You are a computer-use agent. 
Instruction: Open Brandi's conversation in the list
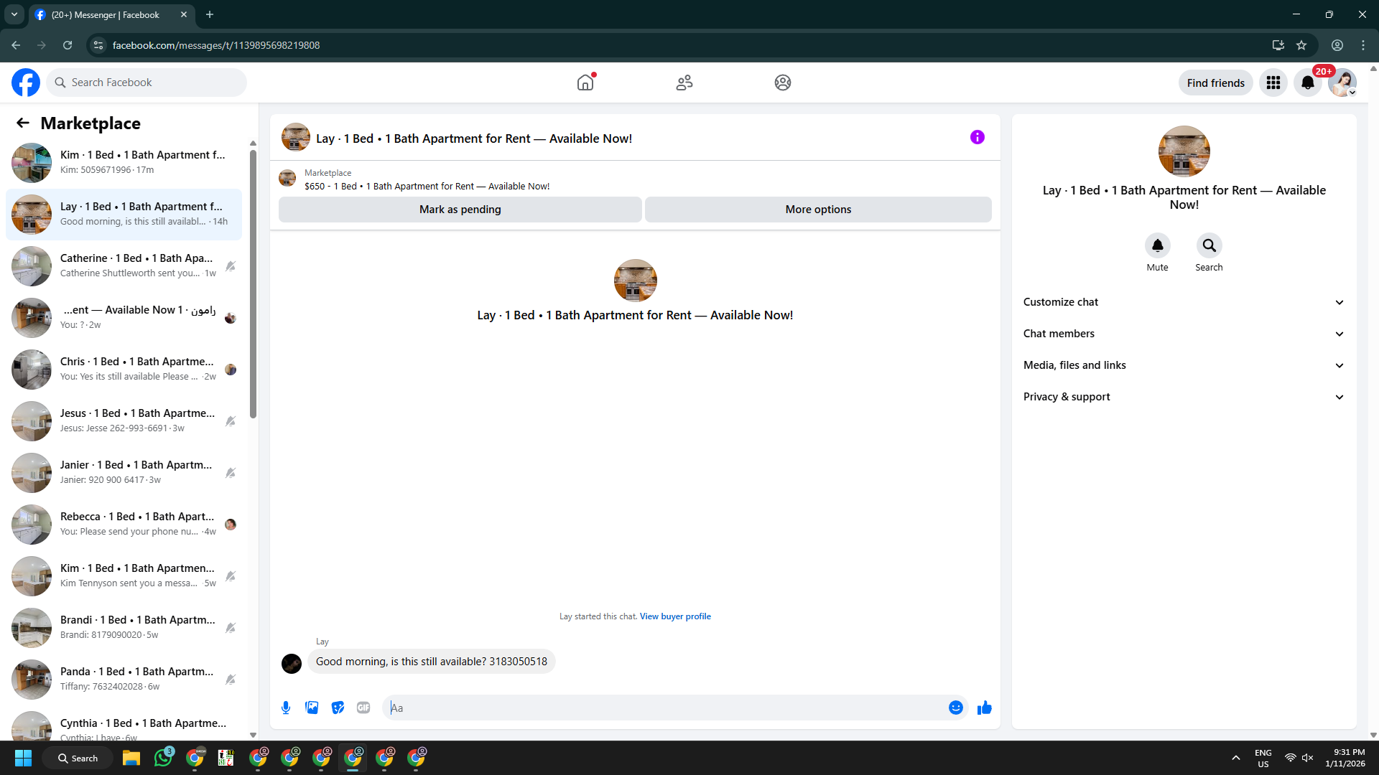(124, 628)
